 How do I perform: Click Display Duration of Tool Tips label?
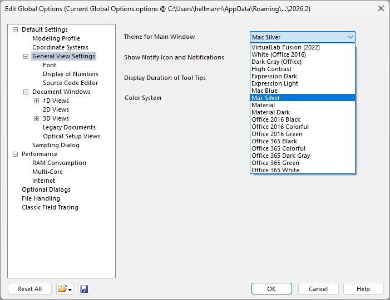tap(165, 78)
